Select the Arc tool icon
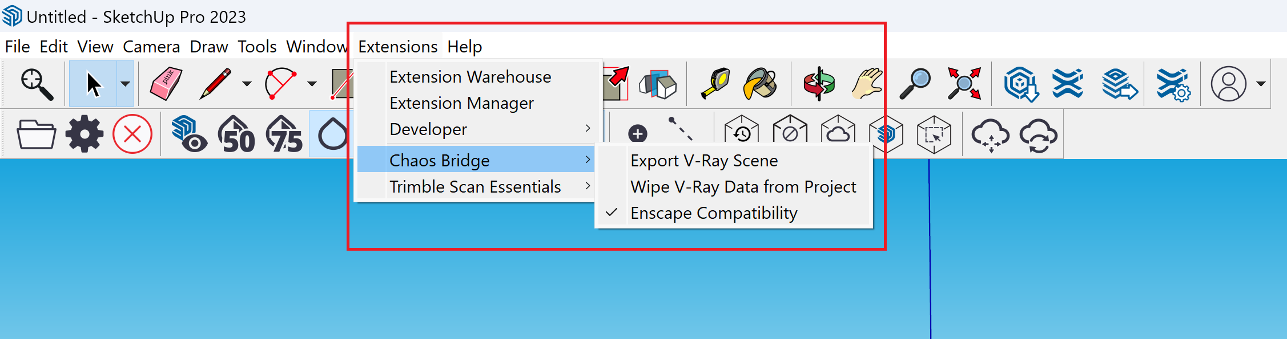 (280, 84)
